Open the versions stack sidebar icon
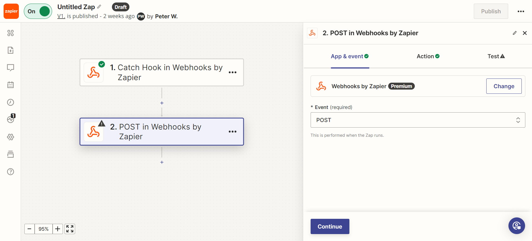This screenshot has height=241, width=532. click(11, 154)
